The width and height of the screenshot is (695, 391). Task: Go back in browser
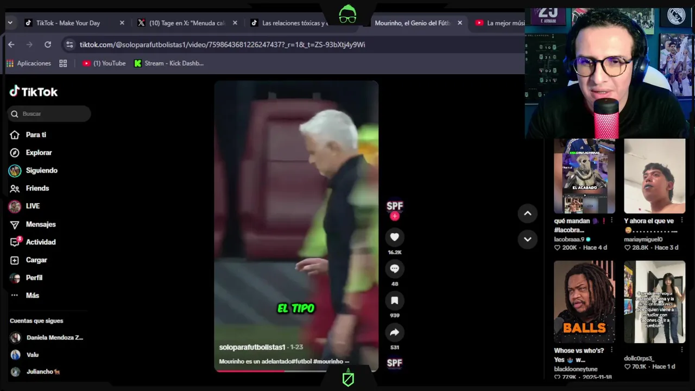click(x=11, y=45)
